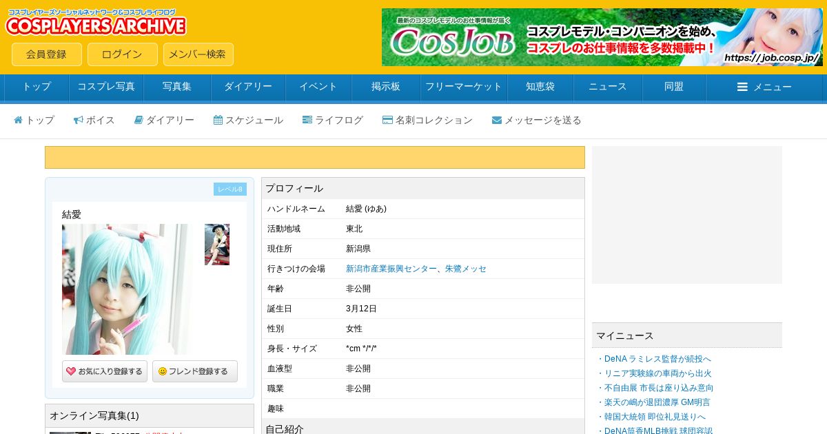The height and width of the screenshot is (434, 827).
Task: Click the gender value 女性
Action: 354,329
